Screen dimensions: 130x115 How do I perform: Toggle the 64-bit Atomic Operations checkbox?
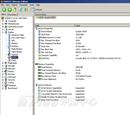[39, 91]
